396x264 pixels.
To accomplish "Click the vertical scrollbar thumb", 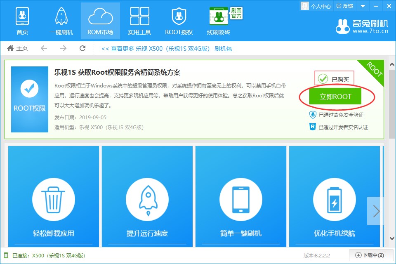I will coord(392,104).
